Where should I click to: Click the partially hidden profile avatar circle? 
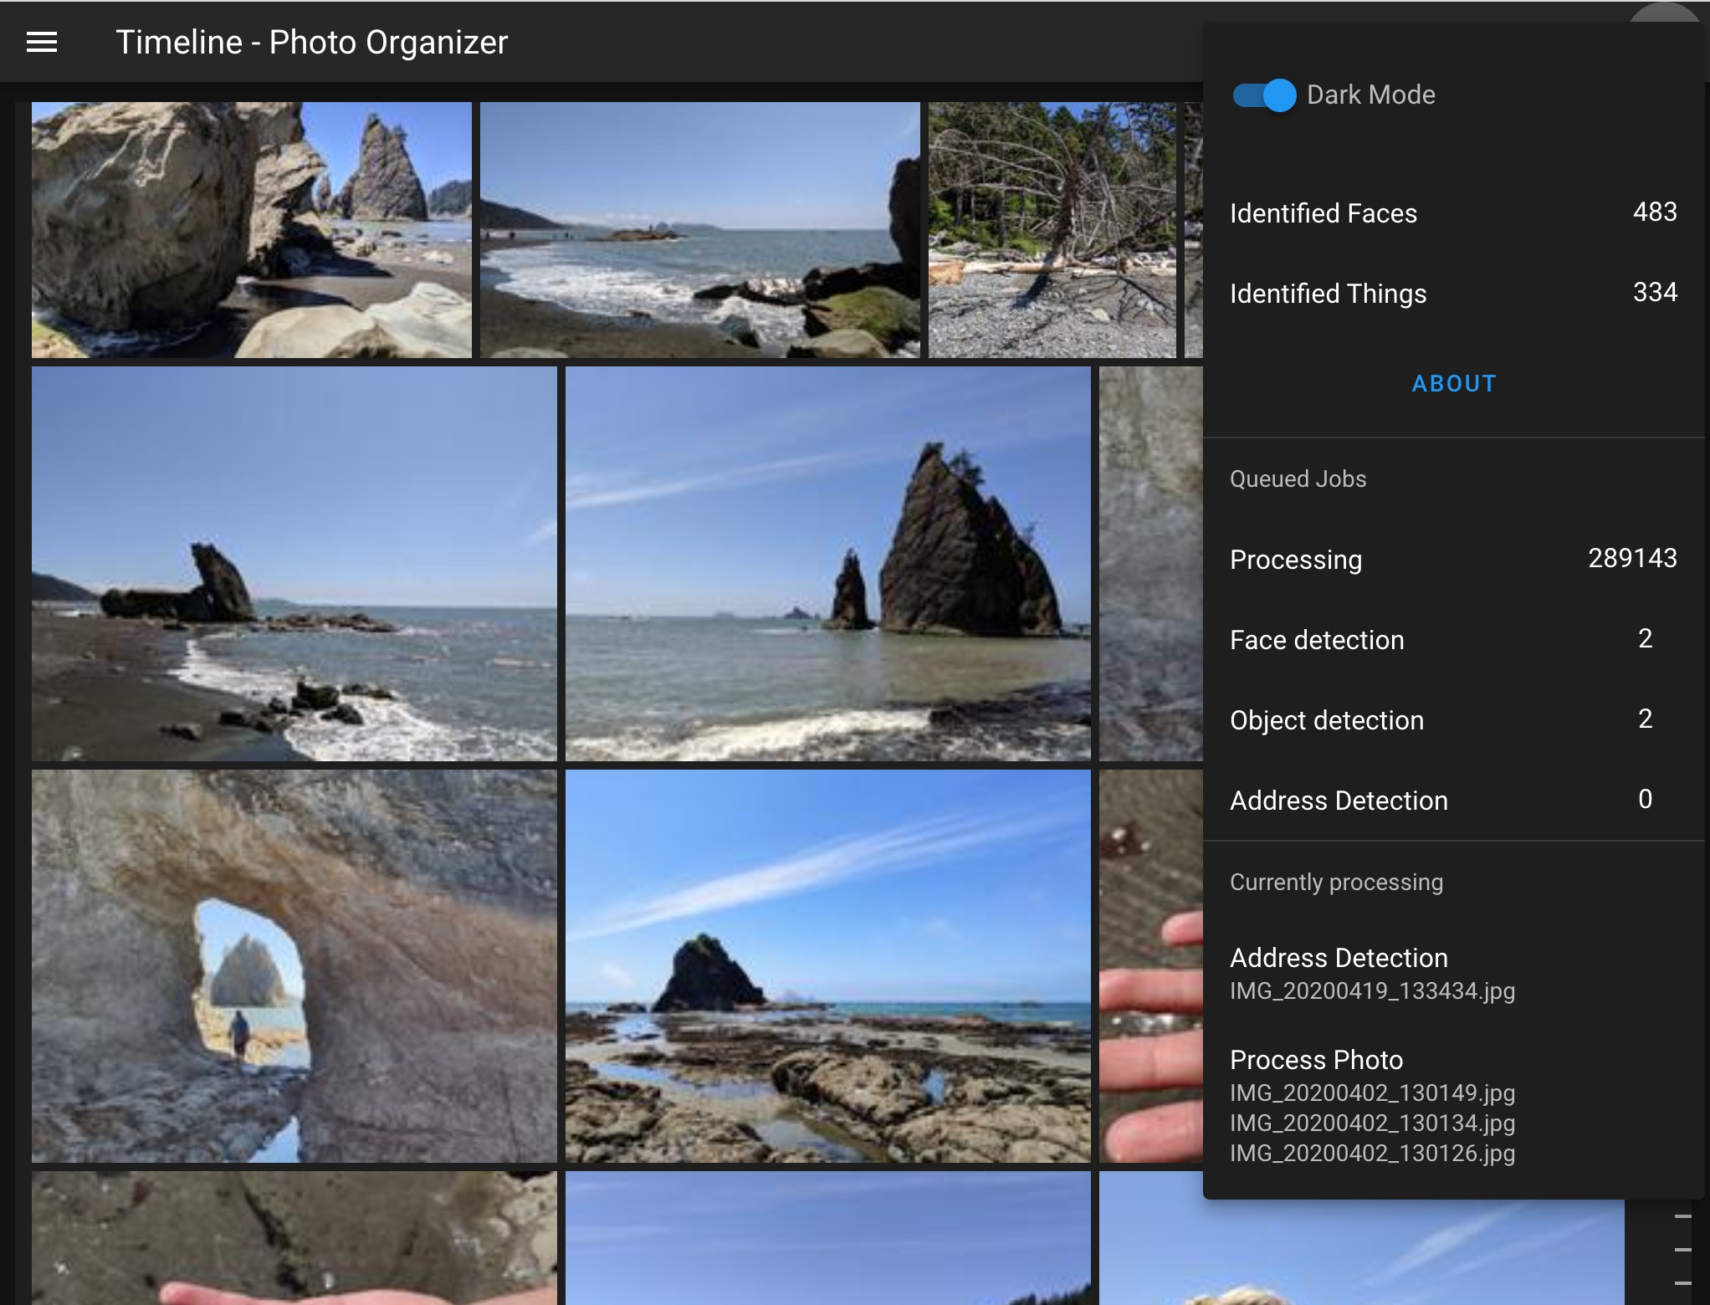pyautogui.click(x=1665, y=13)
